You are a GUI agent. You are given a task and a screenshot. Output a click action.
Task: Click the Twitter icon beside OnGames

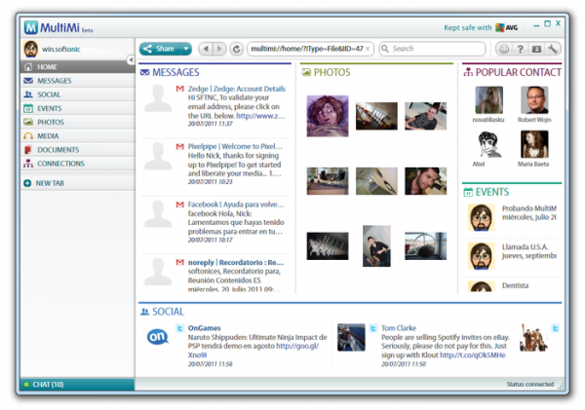179,328
